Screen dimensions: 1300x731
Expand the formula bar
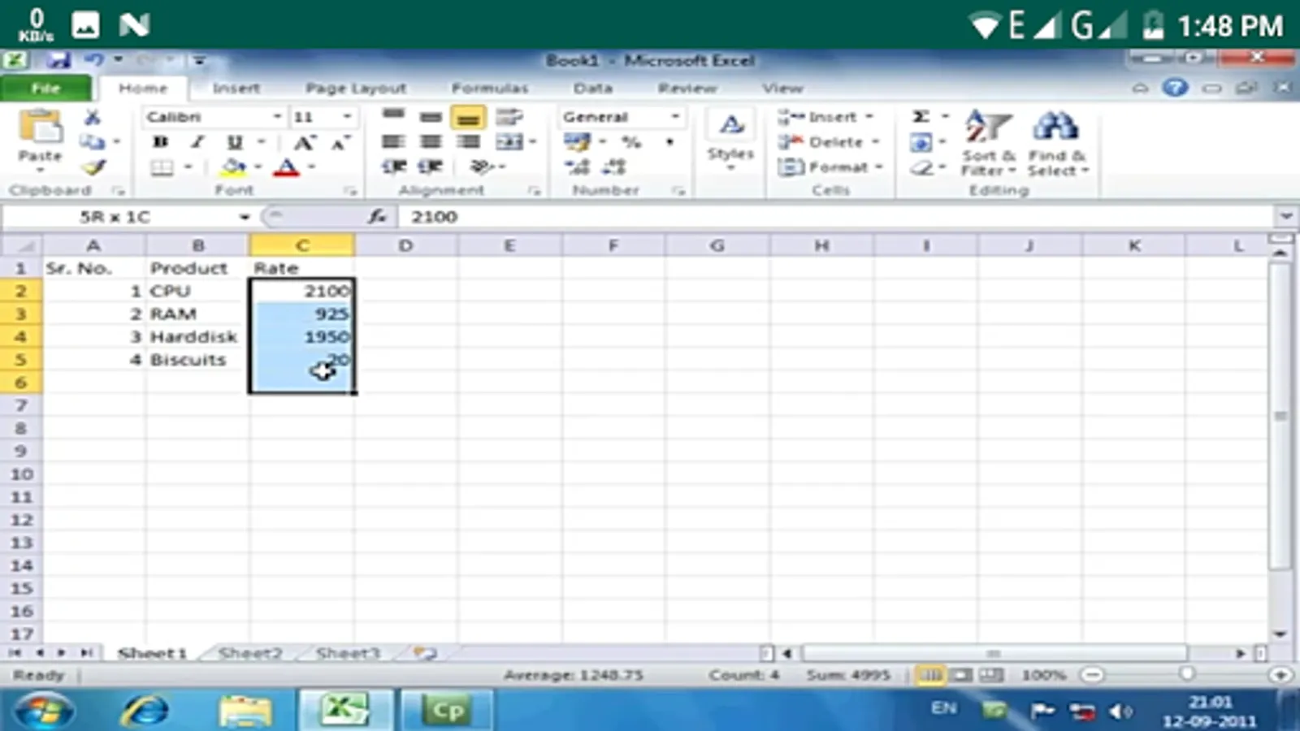point(1286,217)
